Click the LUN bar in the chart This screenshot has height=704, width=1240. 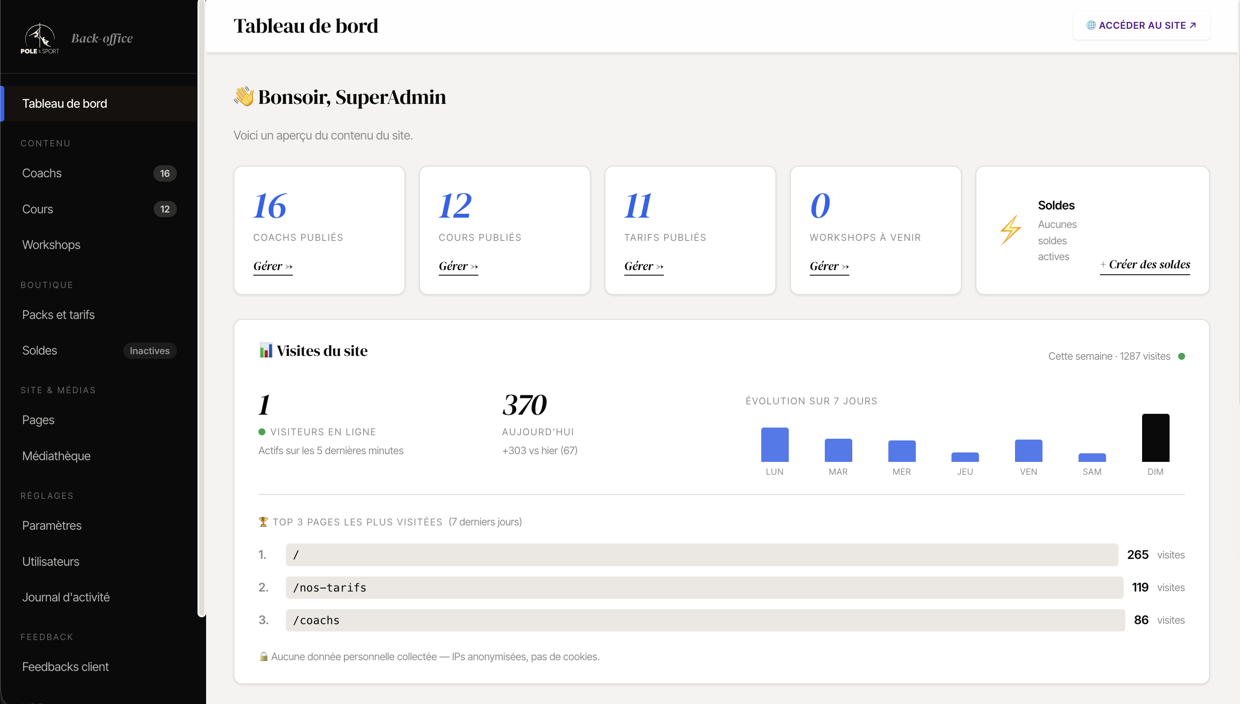[x=774, y=445]
